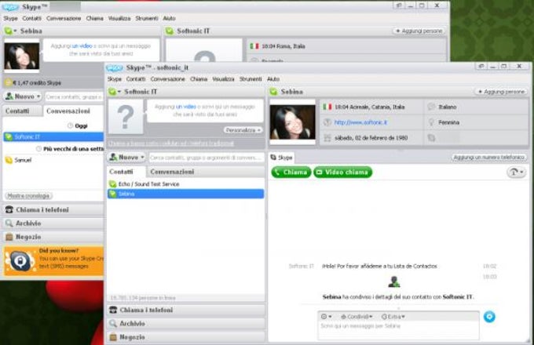Select the Skype tab above call buttons

(x=282, y=158)
